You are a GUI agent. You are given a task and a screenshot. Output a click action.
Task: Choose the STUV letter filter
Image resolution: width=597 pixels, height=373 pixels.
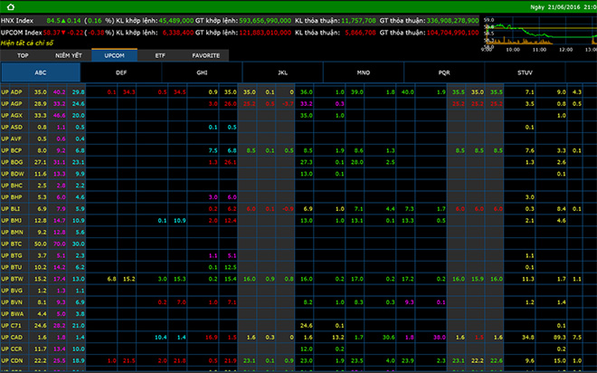(525, 73)
